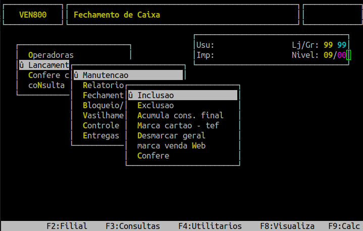Expand the Manutencao submenu entry
The image size is (363, 231).
click(x=106, y=75)
